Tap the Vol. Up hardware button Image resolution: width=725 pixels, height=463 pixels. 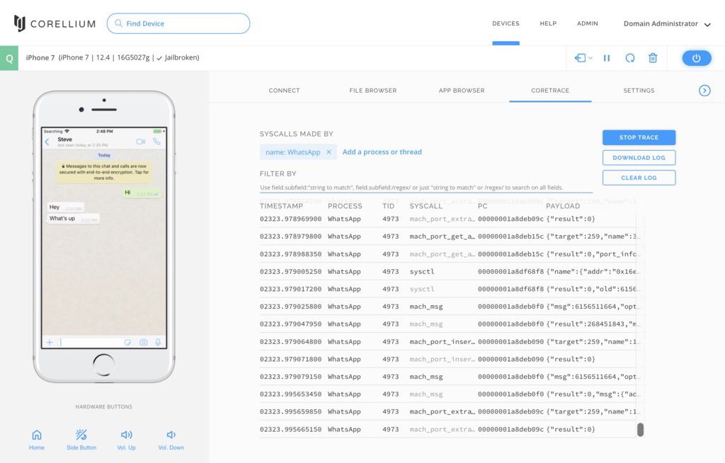point(126,440)
